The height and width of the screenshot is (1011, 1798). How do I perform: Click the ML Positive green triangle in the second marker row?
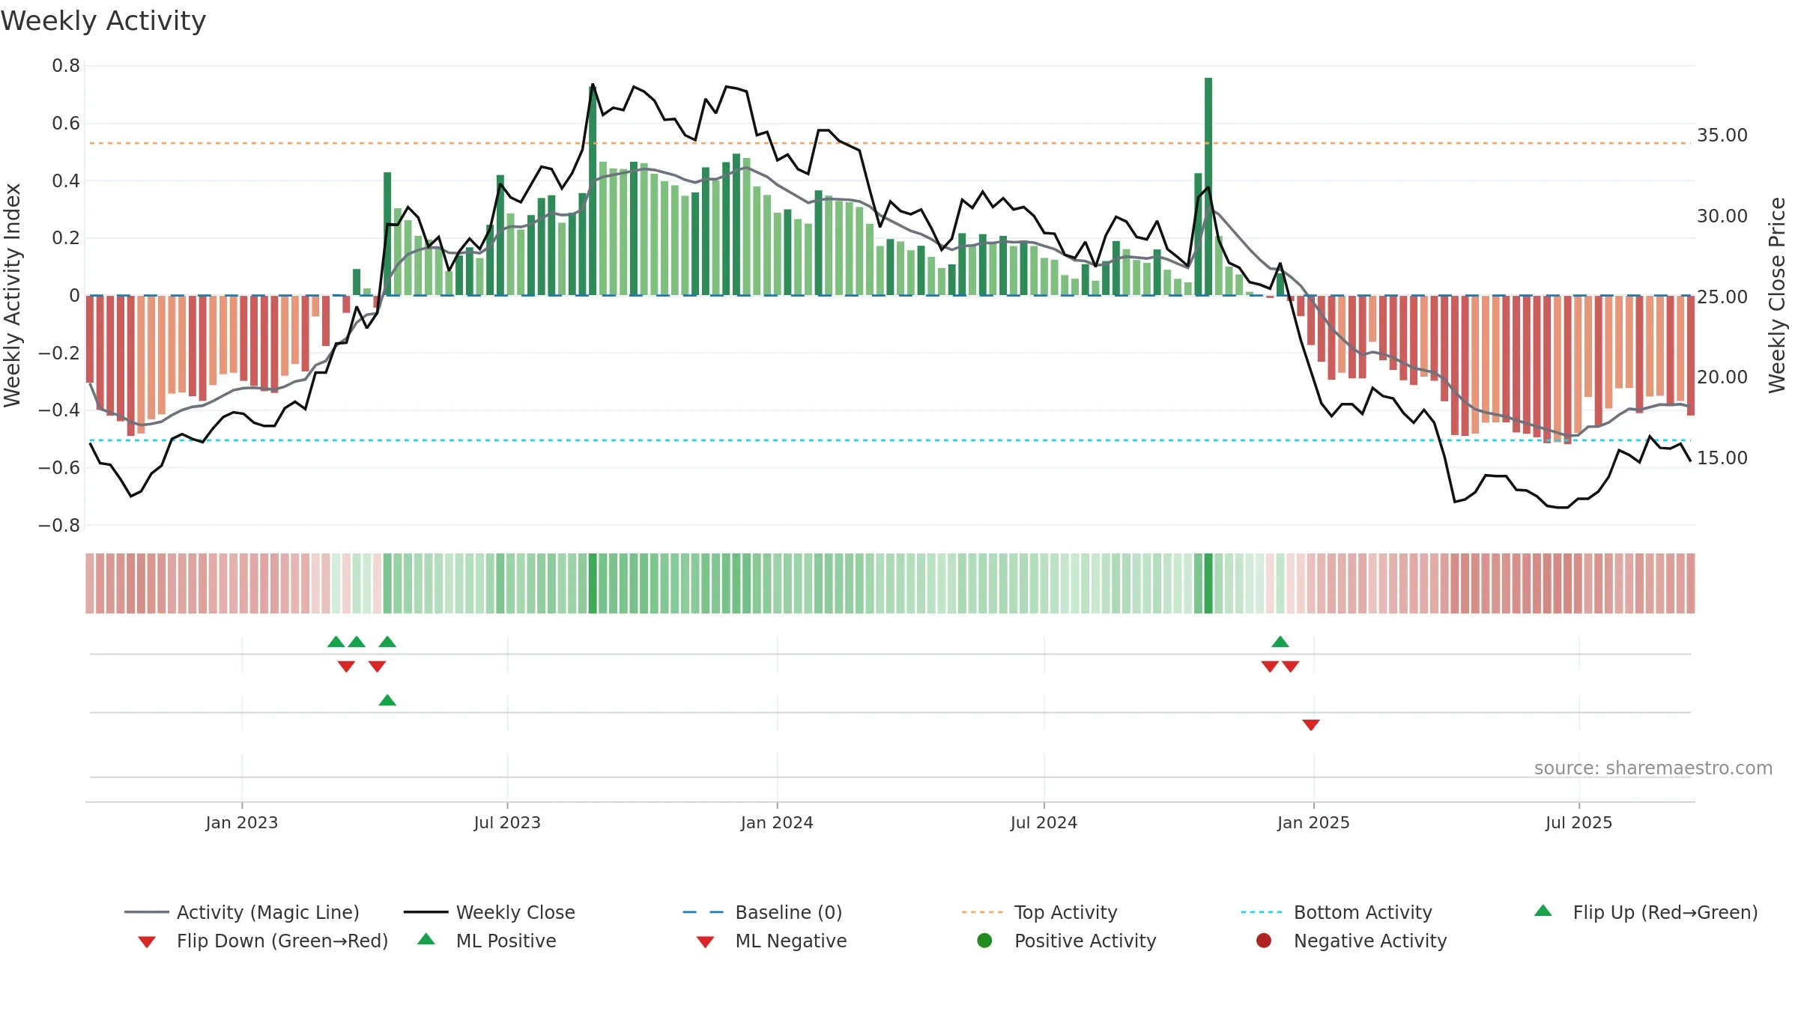click(x=387, y=700)
